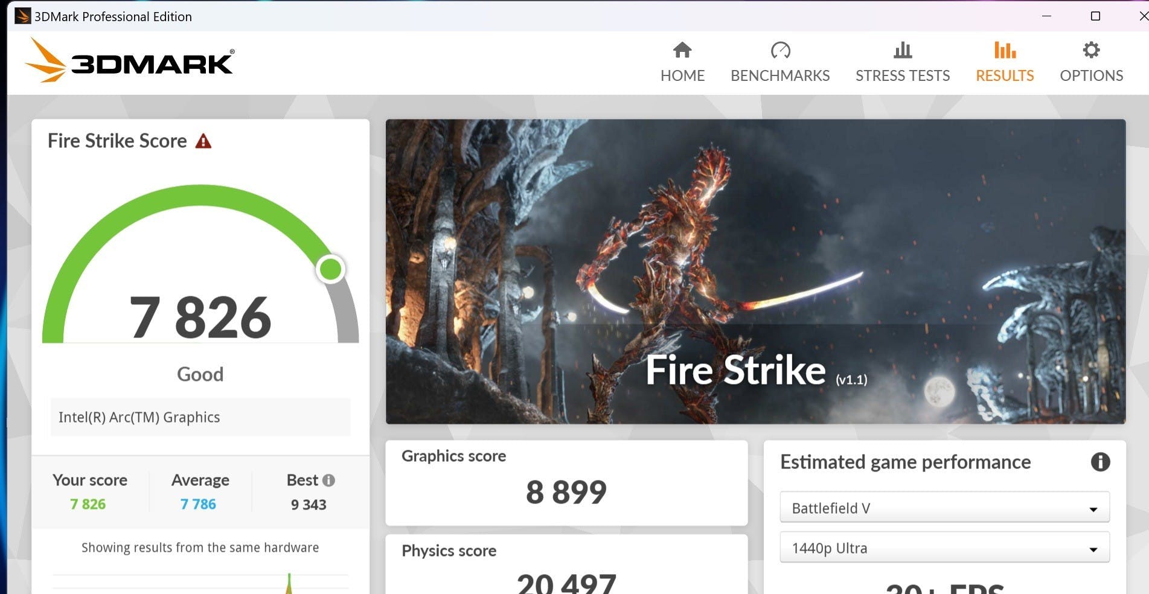Click the Estimated game performance info icon
Viewport: 1149px width, 594px height.
tap(1100, 462)
